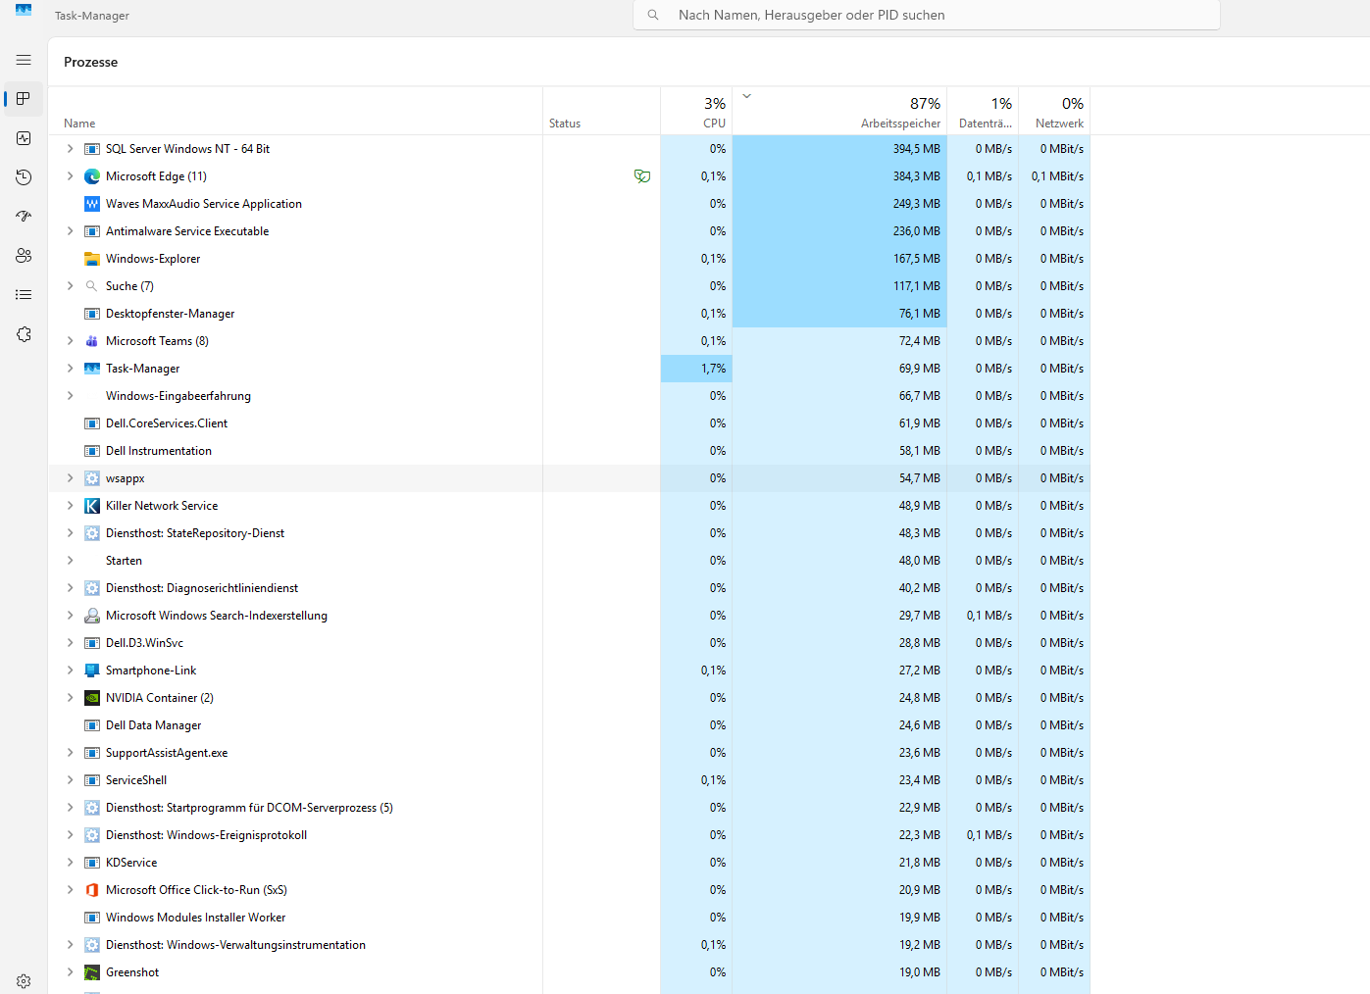Click the NVIDIA Container process icon
Image resolution: width=1370 pixels, height=994 pixels.
tap(92, 698)
